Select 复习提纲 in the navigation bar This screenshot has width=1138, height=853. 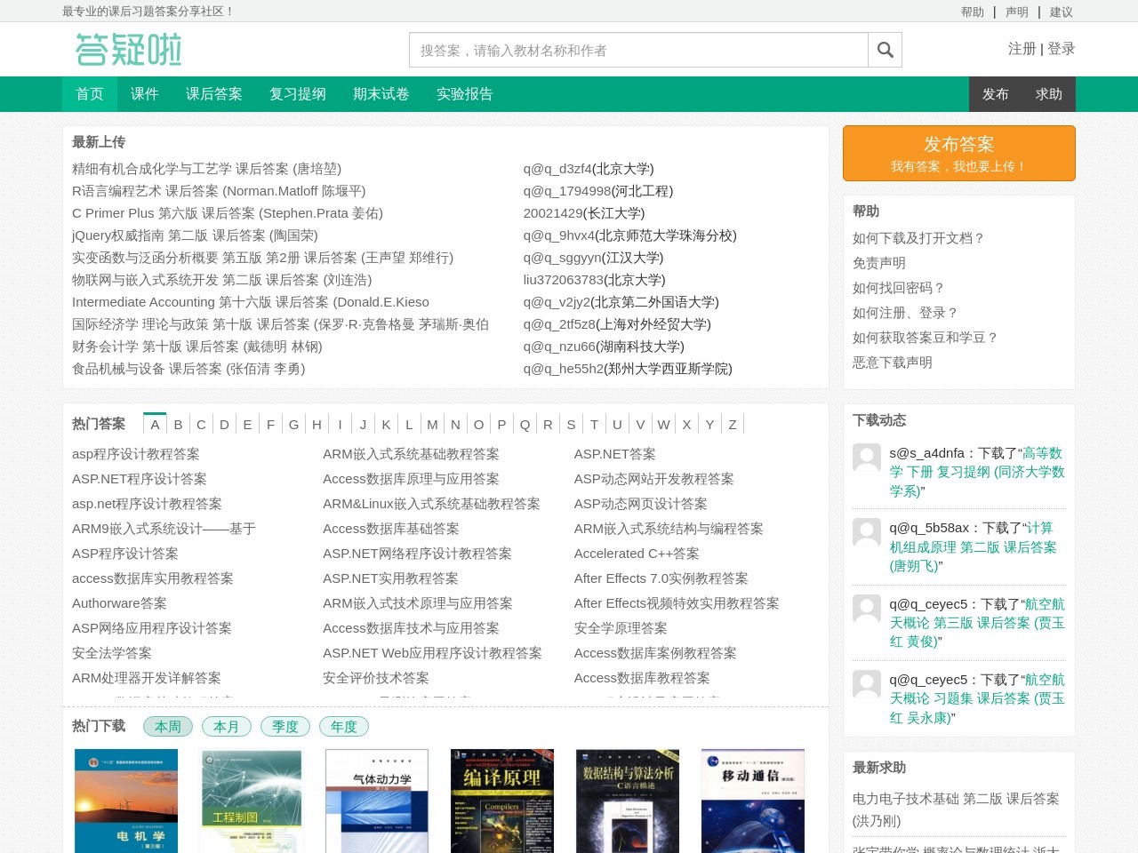[x=298, y=94]
